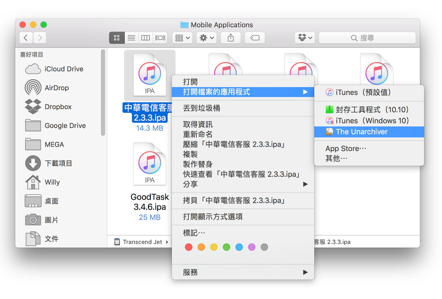This screenshot has height=299, width=442.
Task: Choose 製作替身 in the context menu
Action: point(243,164)
